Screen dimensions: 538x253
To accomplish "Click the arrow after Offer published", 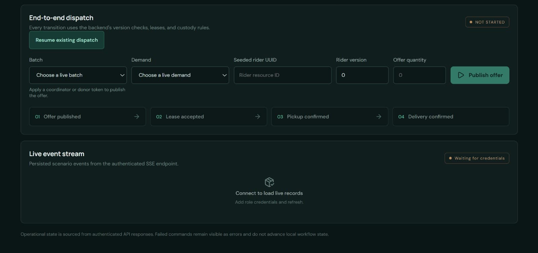I will tap(137, 116).
